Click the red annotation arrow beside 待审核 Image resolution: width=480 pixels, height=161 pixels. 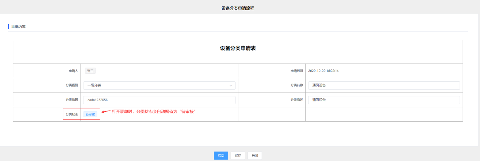[x=106, y=112]
